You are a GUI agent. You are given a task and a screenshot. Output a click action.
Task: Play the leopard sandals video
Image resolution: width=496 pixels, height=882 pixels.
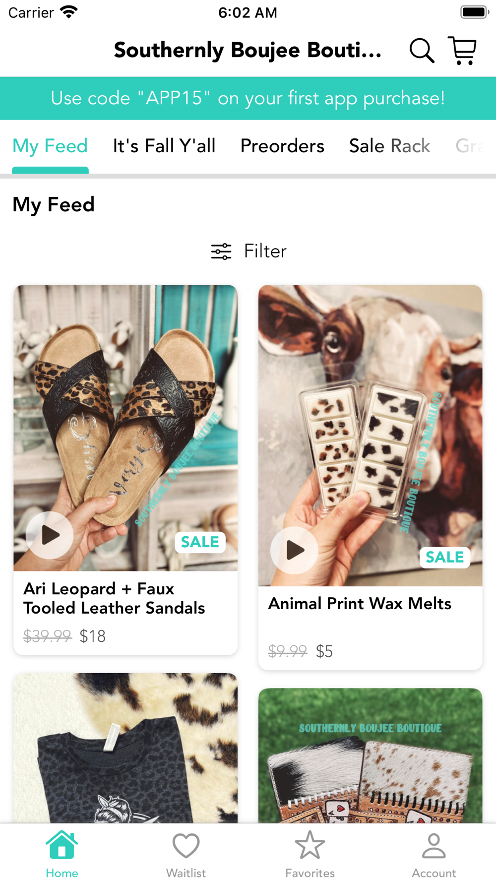click(x=50, y=535)
